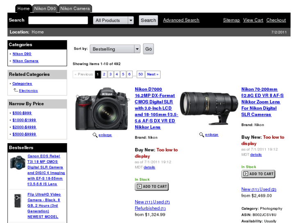The height and width of the screenshot is (223, 298).
Task: Click magnifier icon under Nikon D7000 image
Action: pyautogui.click(x=95, y=135)
